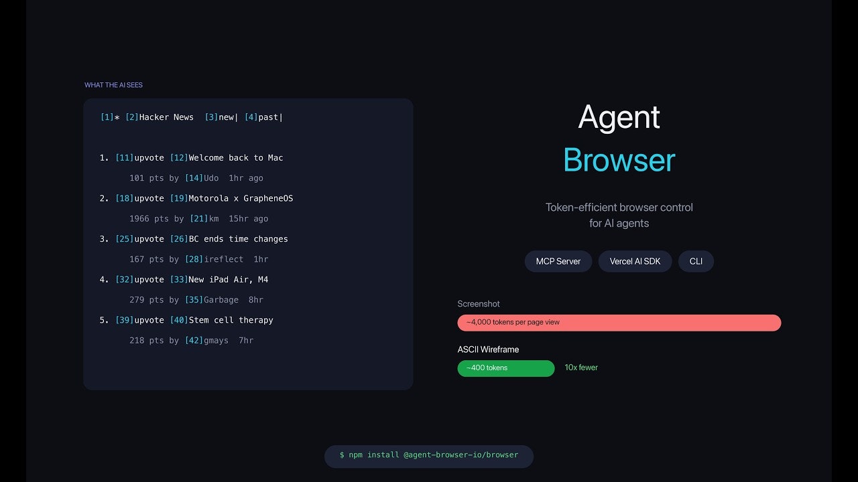Screen dimensions: 858x482
Task: Select the npm install command snippet
Action: 428,455
